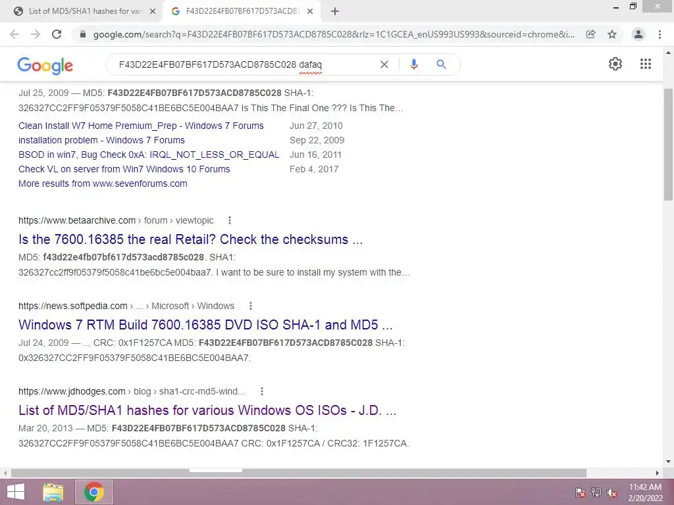Select the F43D22E4FB07BF617D573ACD87 tab
The image size is (674, 505).
(x=241, y=11)
